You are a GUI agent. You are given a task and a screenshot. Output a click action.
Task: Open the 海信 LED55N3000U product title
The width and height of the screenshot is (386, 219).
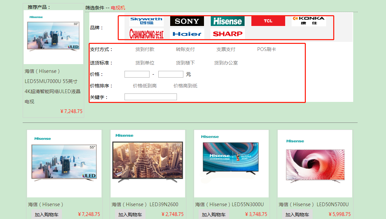[x=229, y=204]
